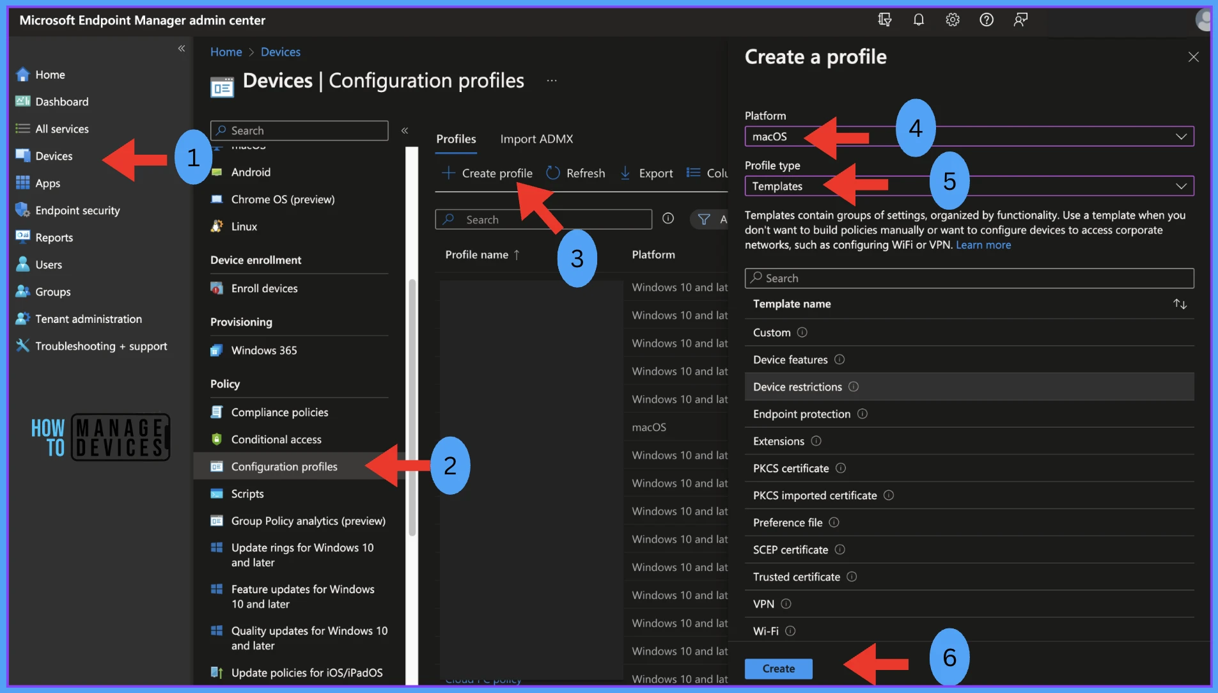Collapse the Devices submenu pane chevron
This screenshot has height=693, width=1218.
coord(405,130)
